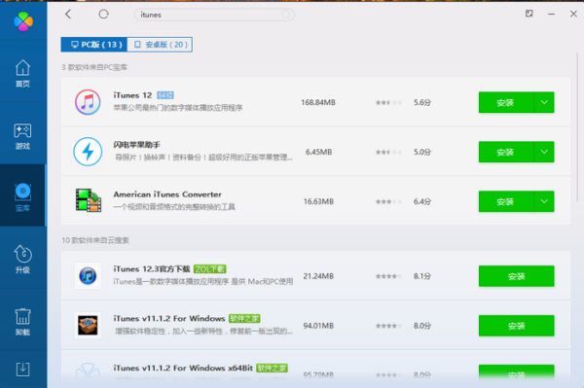Open the 游戏 games sidebar section
The height and width of the screenshot is (388, 584).
tap(22, 136)
